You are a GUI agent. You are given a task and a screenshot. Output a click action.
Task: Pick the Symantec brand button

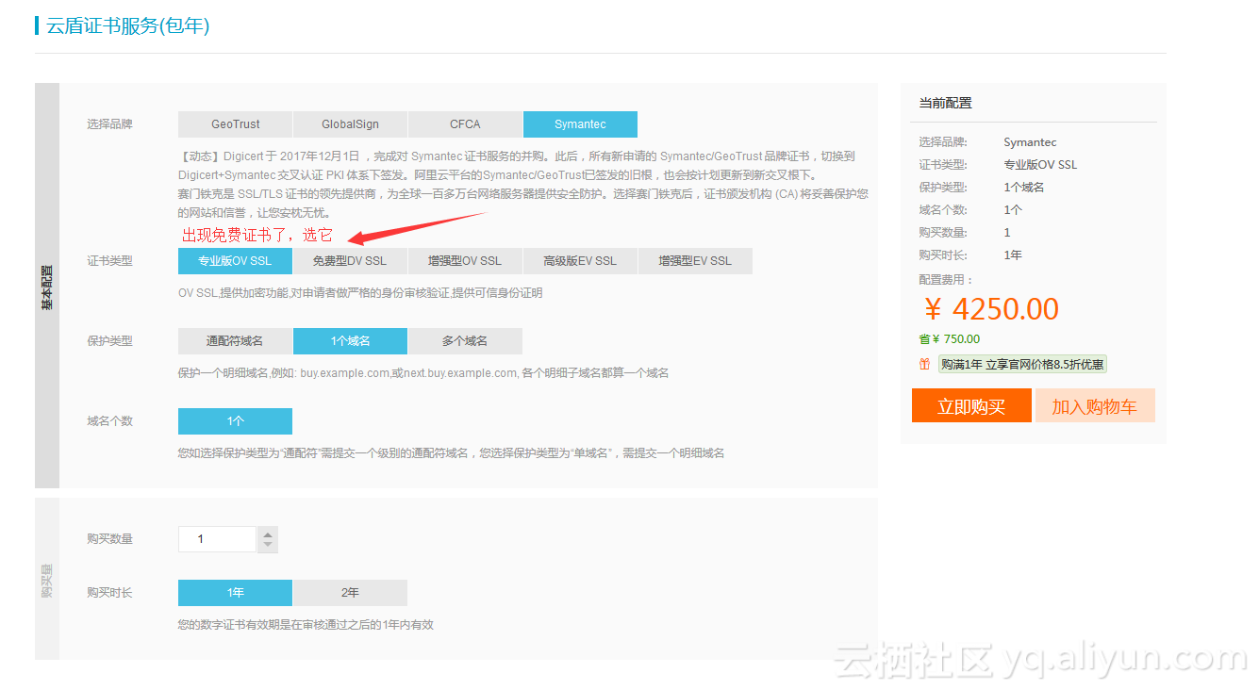[x=580, y=124]
